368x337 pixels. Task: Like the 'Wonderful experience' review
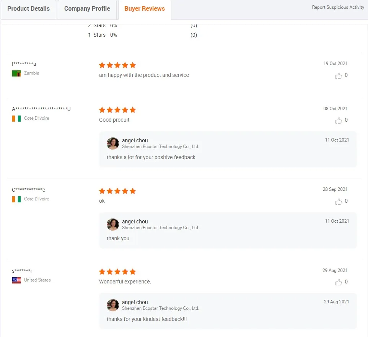339,282
